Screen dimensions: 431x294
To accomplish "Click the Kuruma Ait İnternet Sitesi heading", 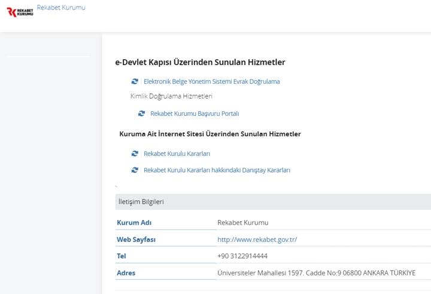I will point(210,134).
